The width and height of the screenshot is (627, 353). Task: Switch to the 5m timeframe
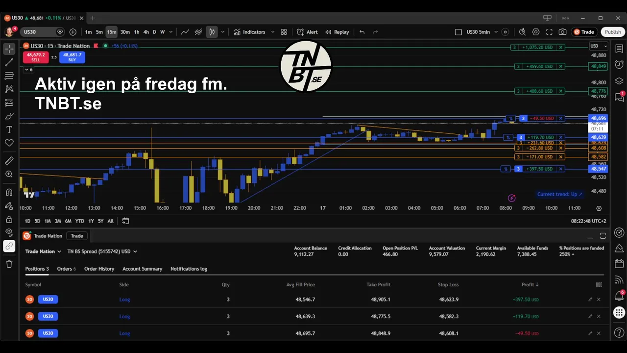pos(99,32)
